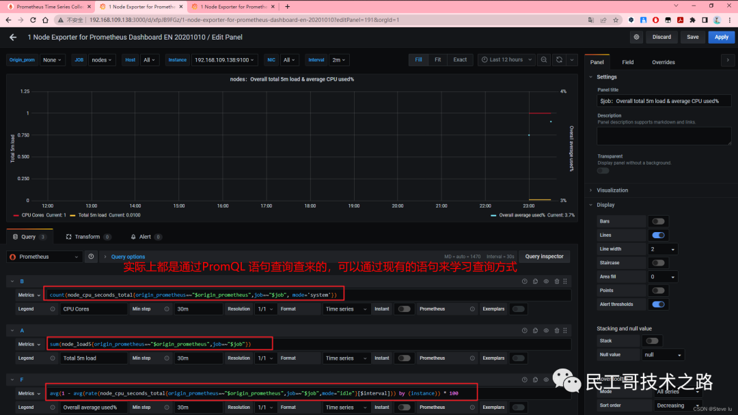738x415 pixels.
Task: Click the zoom out time range icon
Action: tap(544, 59)
